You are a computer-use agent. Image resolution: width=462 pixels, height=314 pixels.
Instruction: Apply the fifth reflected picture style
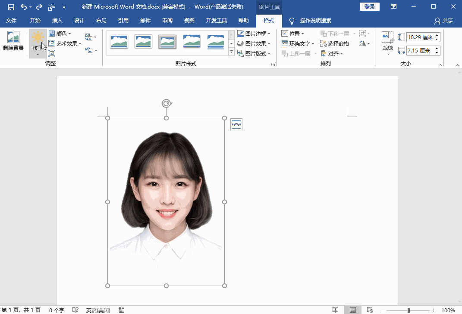pyautogui.click(x=216, y=42)
